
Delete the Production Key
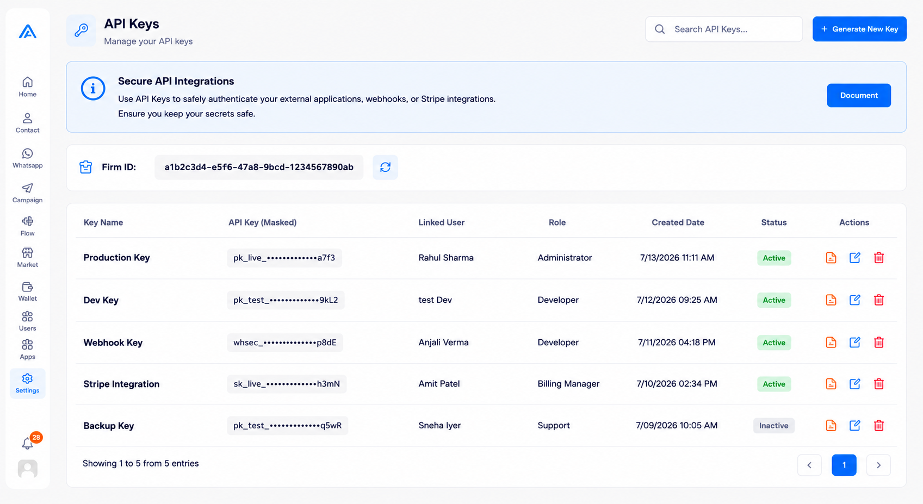(878, 258)
